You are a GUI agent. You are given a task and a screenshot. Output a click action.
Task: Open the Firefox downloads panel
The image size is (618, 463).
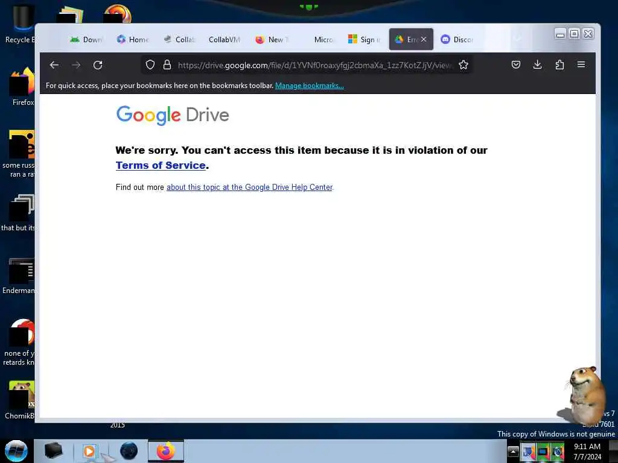[537, 65]
